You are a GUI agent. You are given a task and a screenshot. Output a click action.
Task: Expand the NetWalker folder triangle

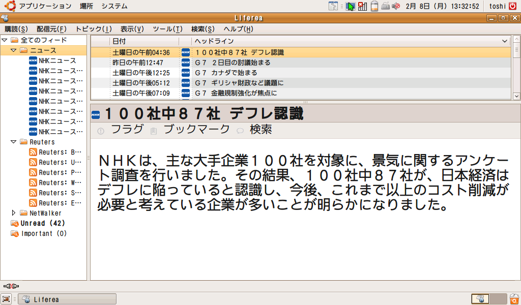(x=14, y=213)
